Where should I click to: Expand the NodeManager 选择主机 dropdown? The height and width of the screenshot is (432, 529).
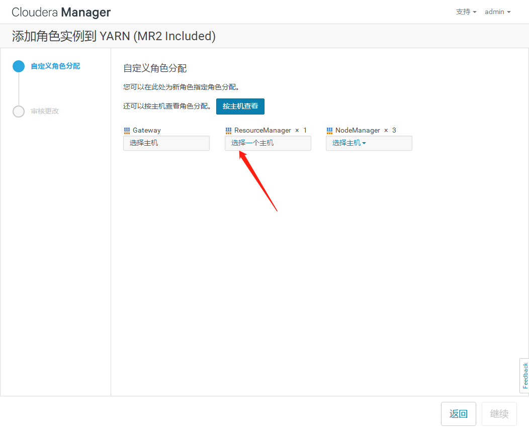(369, 143)
